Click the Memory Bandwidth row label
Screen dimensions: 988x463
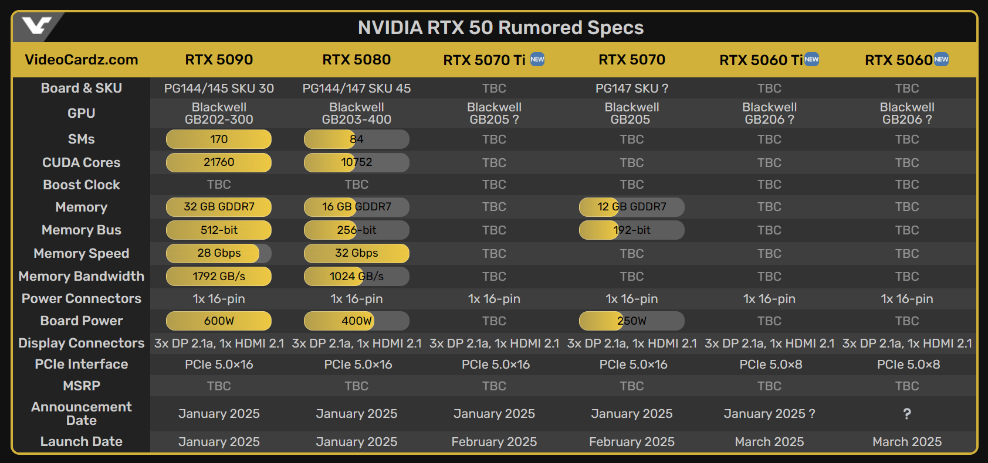(82, 277)
